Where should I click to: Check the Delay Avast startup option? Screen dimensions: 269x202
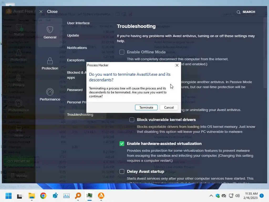(x=122, y=171)
